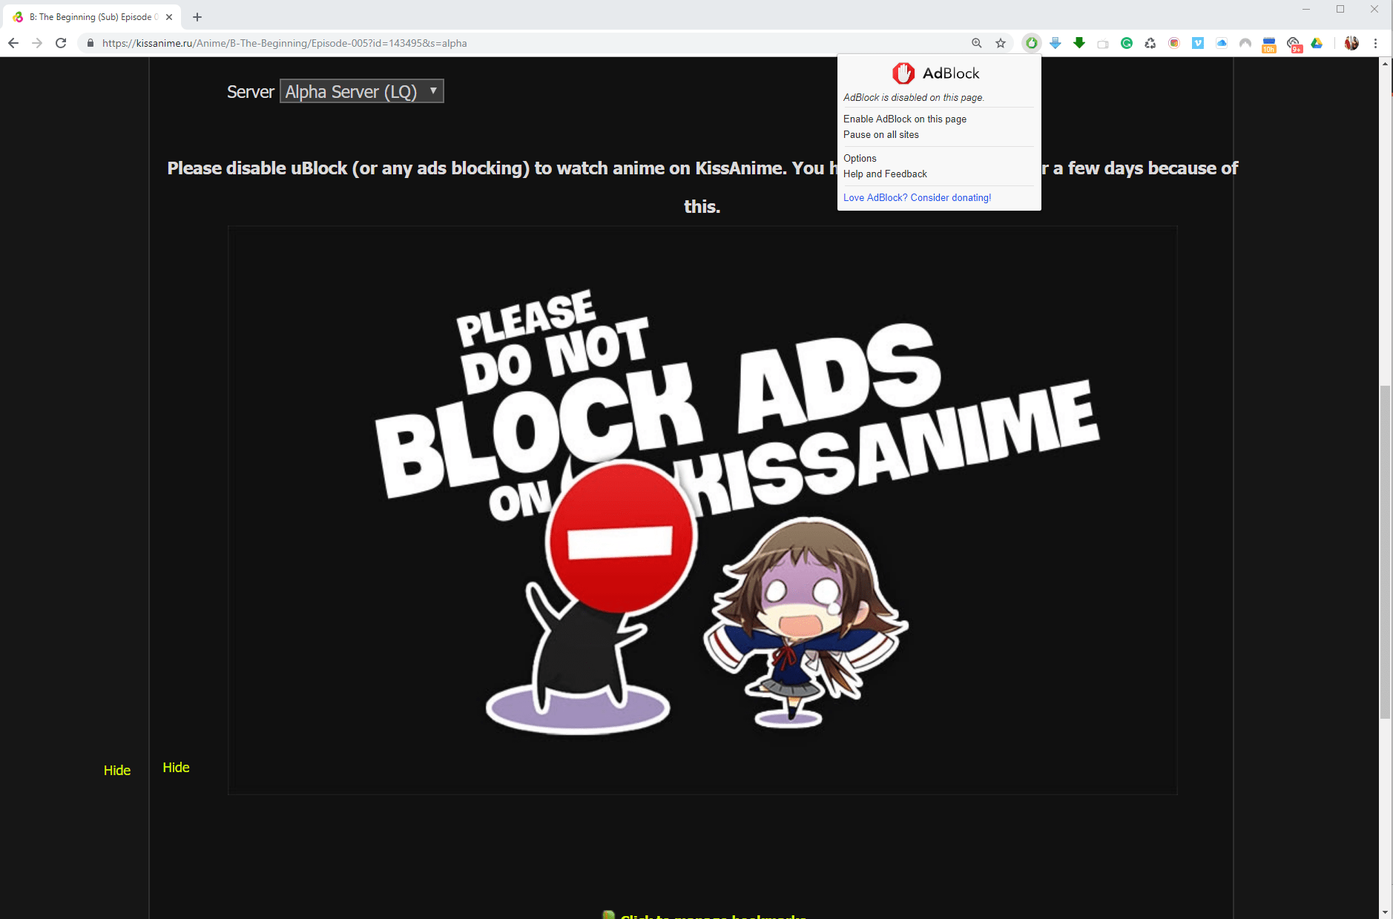
Task: Open Help and Feedback in AdBlock menu
Action: [885, 174]
